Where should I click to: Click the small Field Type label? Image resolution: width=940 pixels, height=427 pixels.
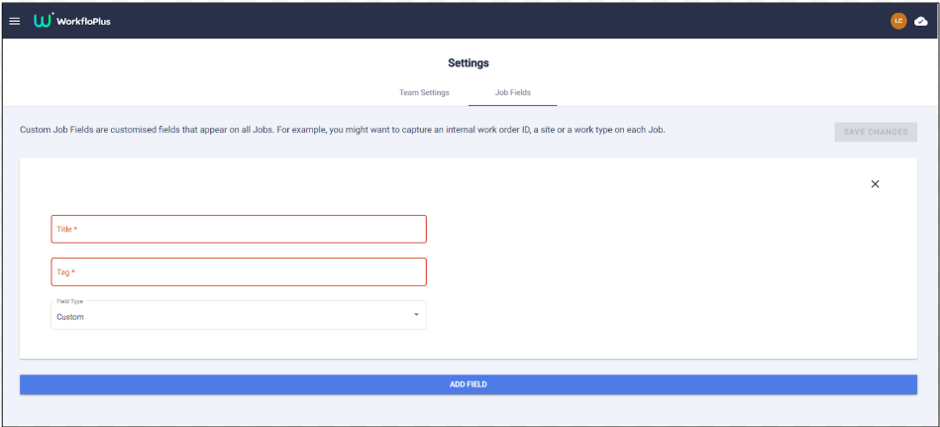tap(70, 301)
